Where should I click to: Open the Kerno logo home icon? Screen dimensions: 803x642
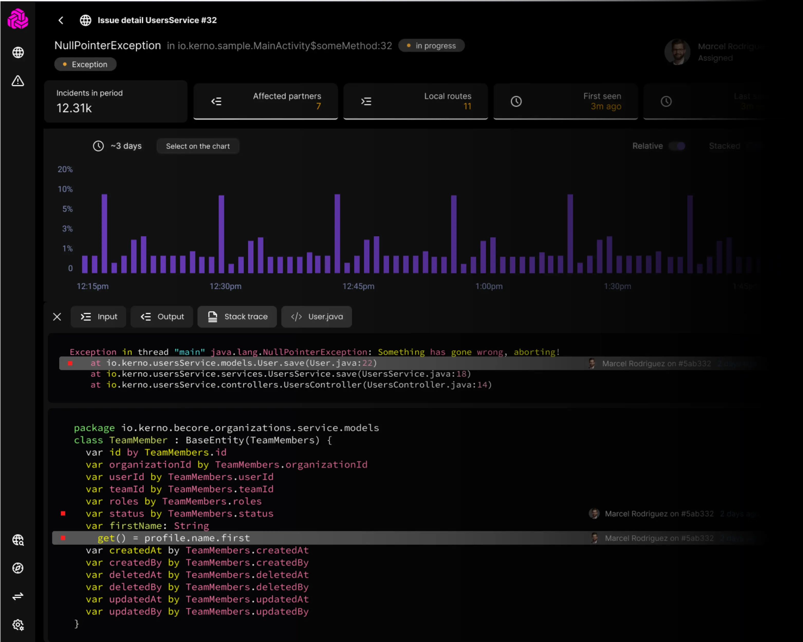pyautogui.click(x=17, y=18)
